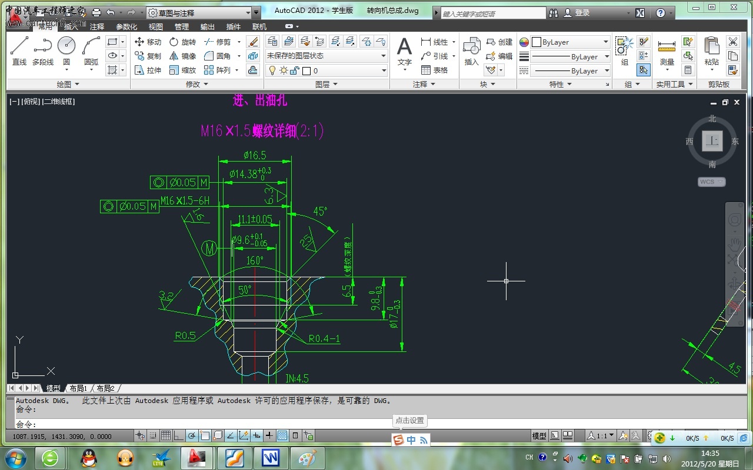Toggle polar tracking in status bar
This screenshot has height=470, width=753.
pyautogui.click(x=192, y=435)
